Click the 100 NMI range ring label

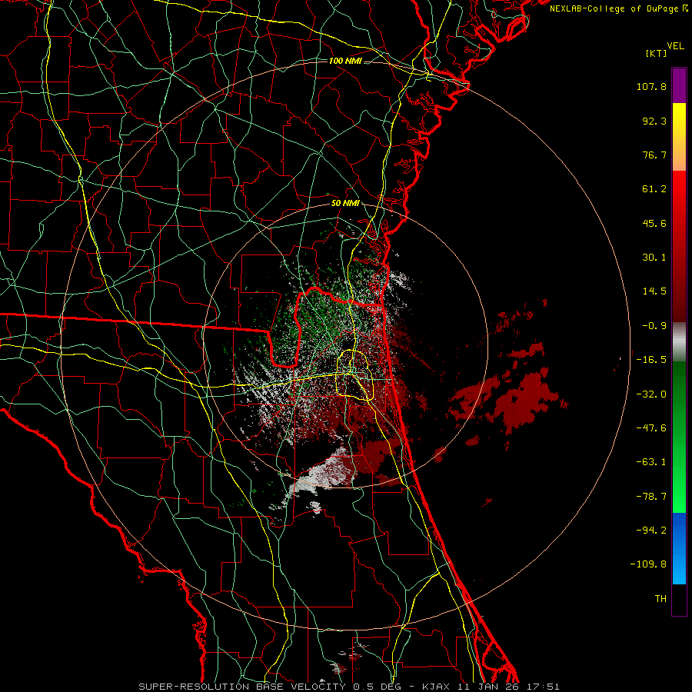[345, 61]
